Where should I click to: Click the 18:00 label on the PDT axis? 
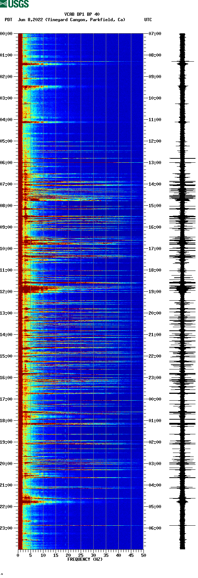pos(6,421)
